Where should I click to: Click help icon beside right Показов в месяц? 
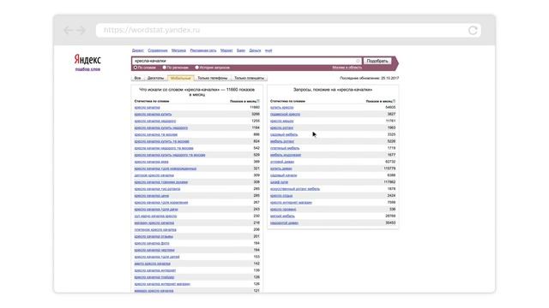coord(395,101)
